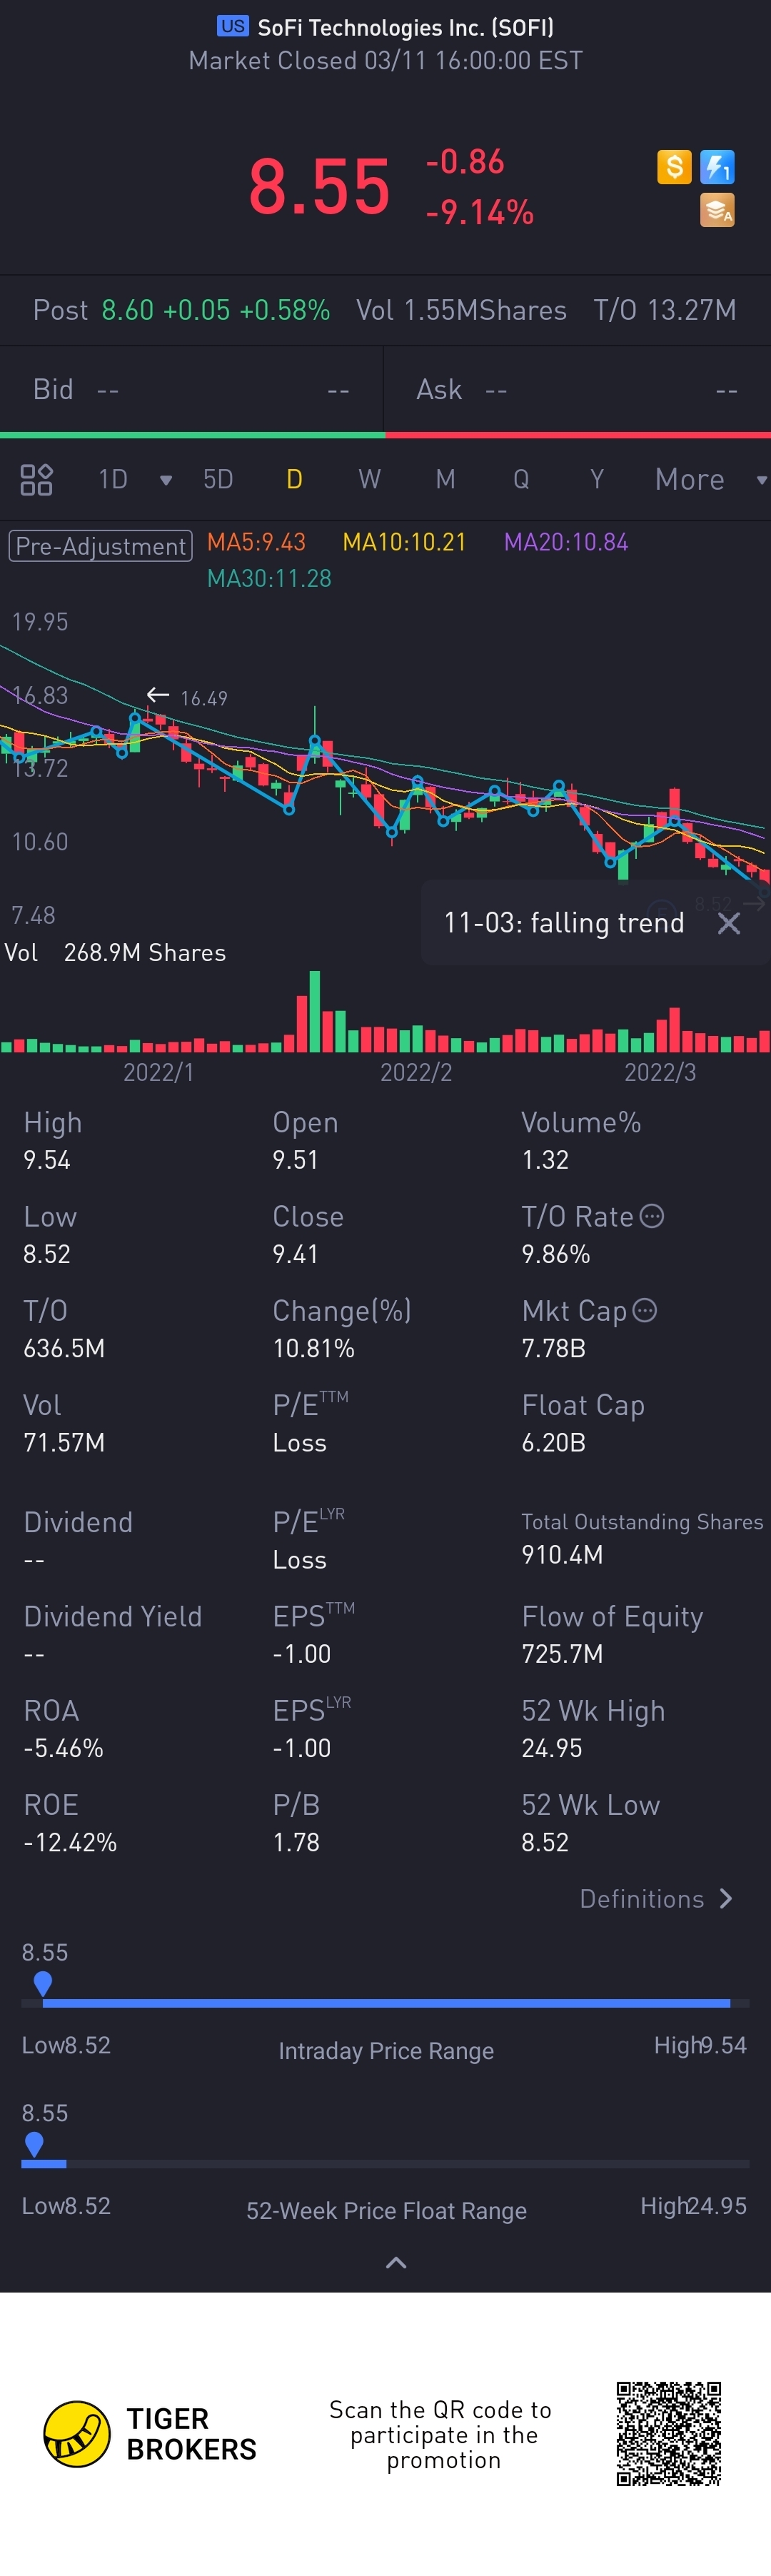
Task: Select the W weekly chart tab
Action: [369, 480]
